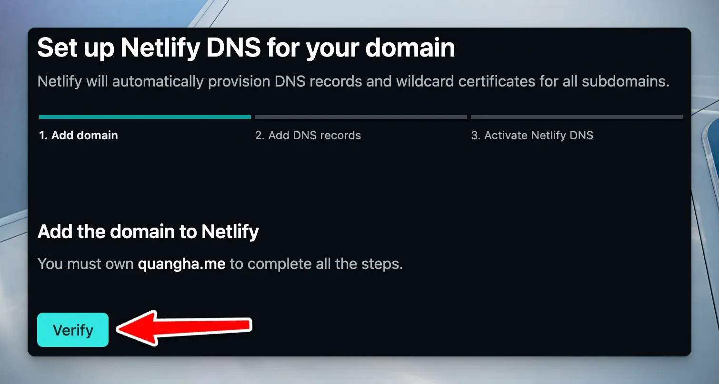Click the teal progress bar for step one
Image resolution: width=719 pixels, height=384 pixels.
(x=144, y=116)
